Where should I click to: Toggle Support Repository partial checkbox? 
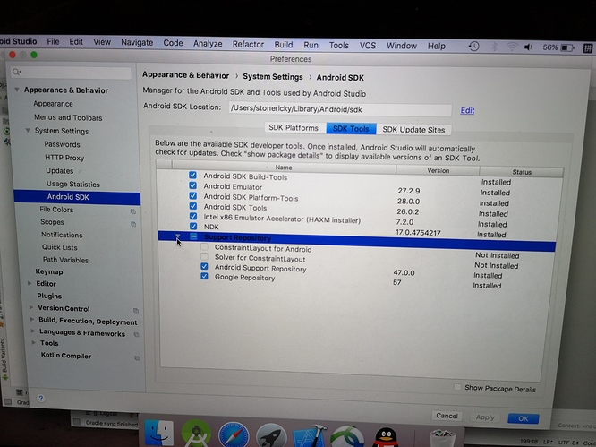(193, 236)
